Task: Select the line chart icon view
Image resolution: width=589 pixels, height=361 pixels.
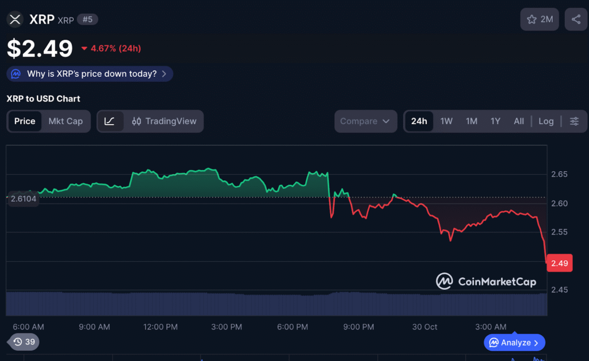Action: tap(110, 121)
